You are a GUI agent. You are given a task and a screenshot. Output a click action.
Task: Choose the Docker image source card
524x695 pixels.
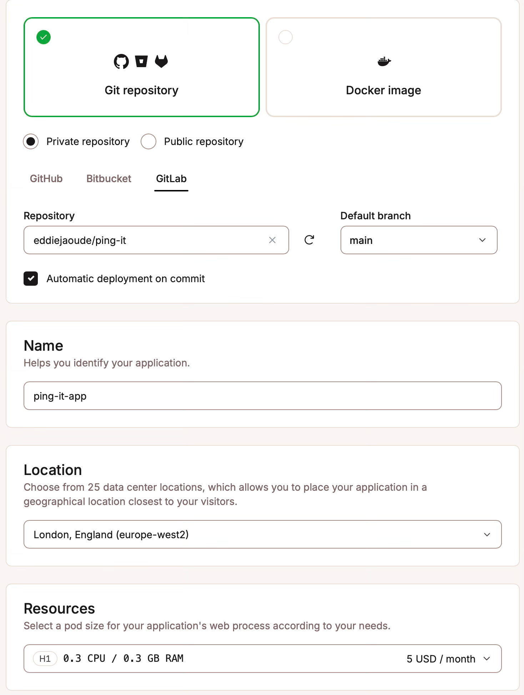[x=384, y=67]
